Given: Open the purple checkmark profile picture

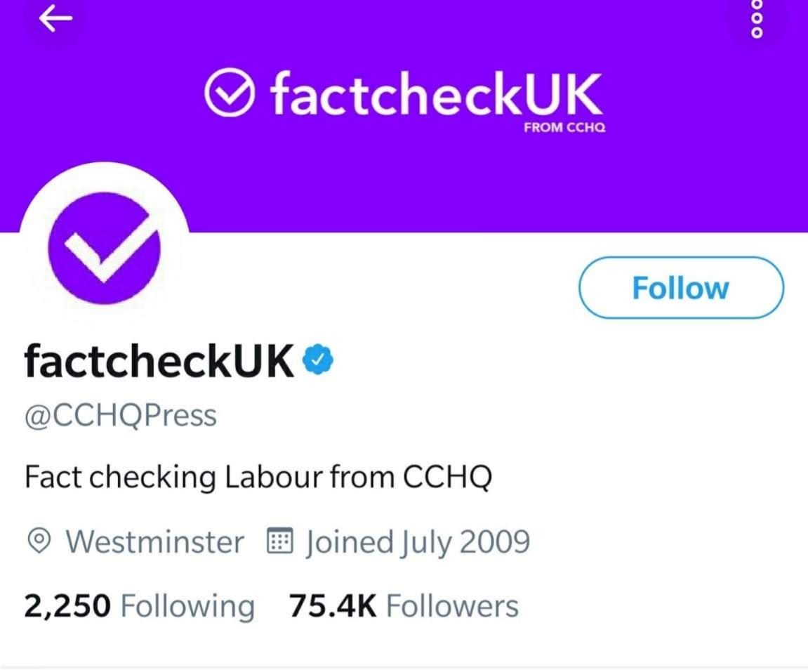Looking at the screenshot, I should (x=105, y=247).
